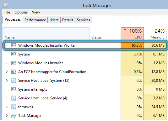Expand the Task Manager process entry

coord(7,116)
